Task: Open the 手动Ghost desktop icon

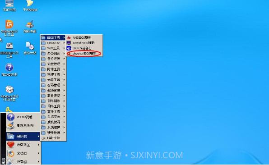Action: point(30,5)
